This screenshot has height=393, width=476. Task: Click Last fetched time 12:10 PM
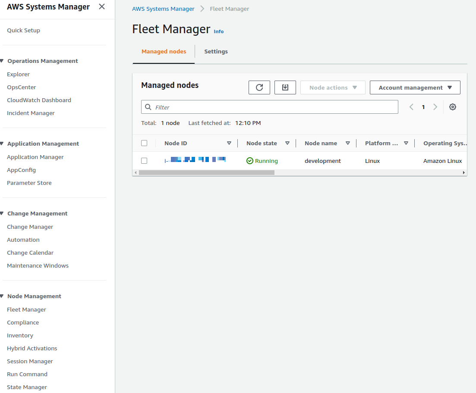[x=248, y=123]
